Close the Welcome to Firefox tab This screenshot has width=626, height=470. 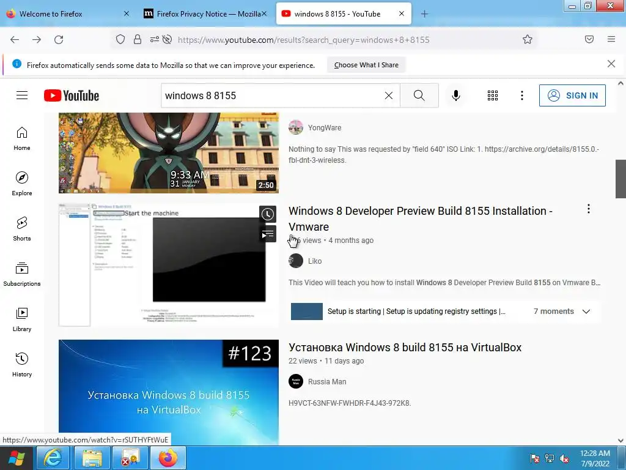pyautogui.click(x=126, y=13)
